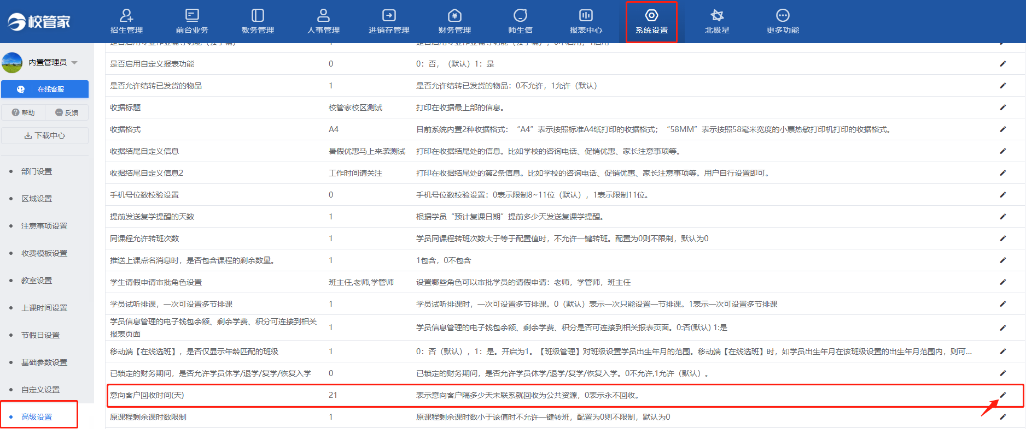This screenshot has width=1026, height=429.
Task: Open 在线客服 chat button
Action: pos(45,89)
